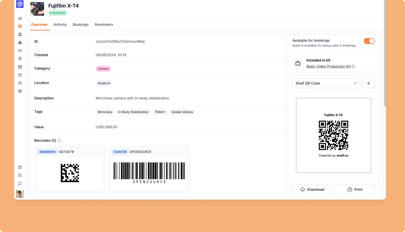This screenshot has width=405, height=232.
Task: Open the dashboard chart icon in sidebar
Action: click(x=20, y=18)
